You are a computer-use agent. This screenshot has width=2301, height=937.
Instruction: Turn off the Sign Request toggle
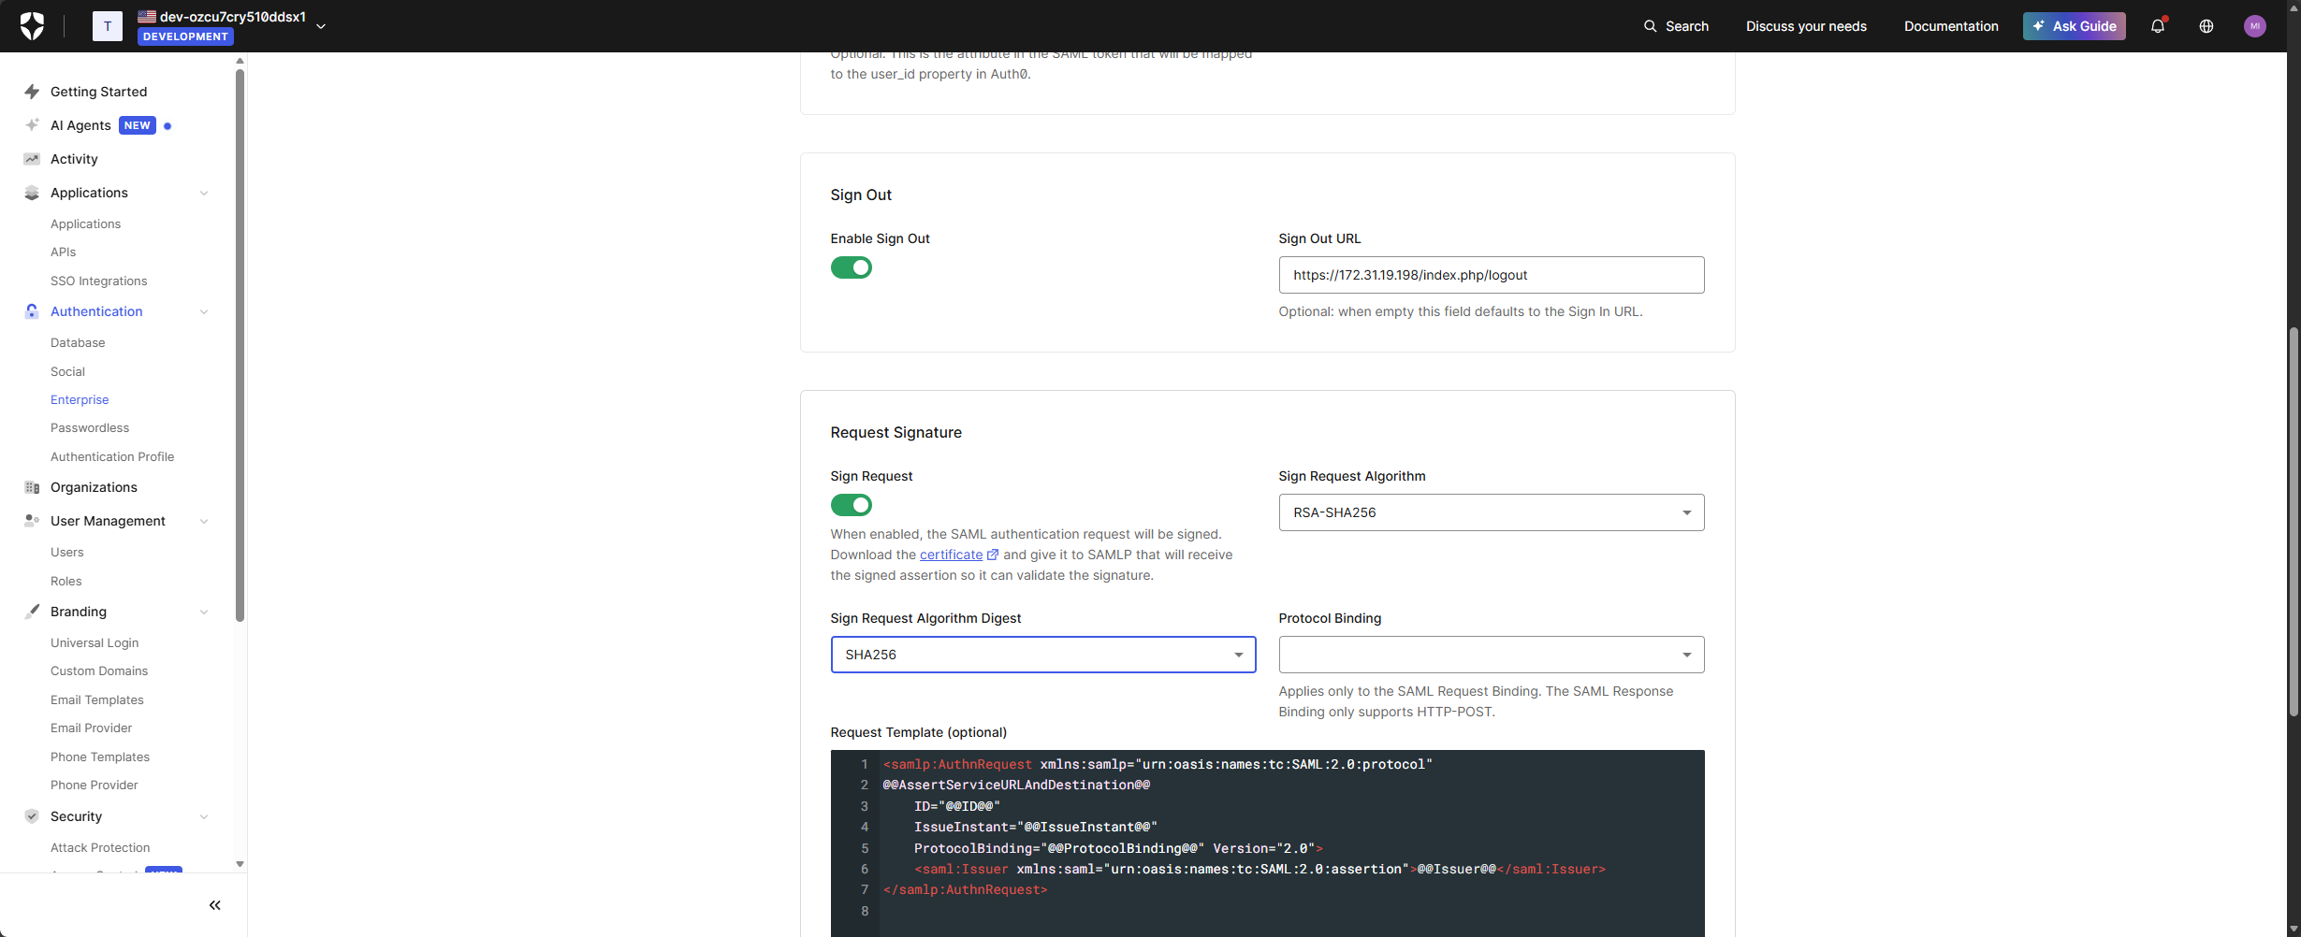[852, 505]
